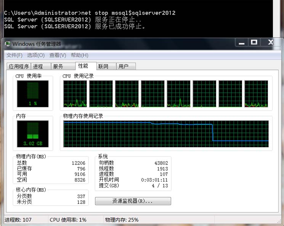Launch 资源监视器(R)... button
This screenshot has width=284, height=226.
click(x=133, y=201)
